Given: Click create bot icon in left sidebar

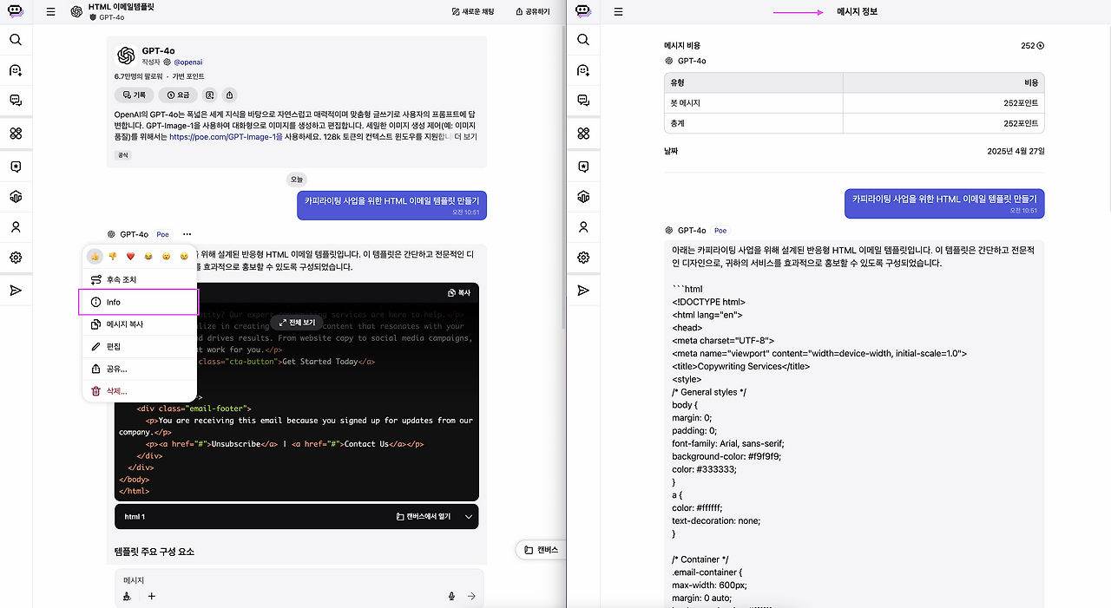Looking at the screenshot, I should click(16, 70).
